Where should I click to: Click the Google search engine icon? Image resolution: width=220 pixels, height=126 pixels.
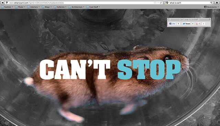click(x=166, y=3)
